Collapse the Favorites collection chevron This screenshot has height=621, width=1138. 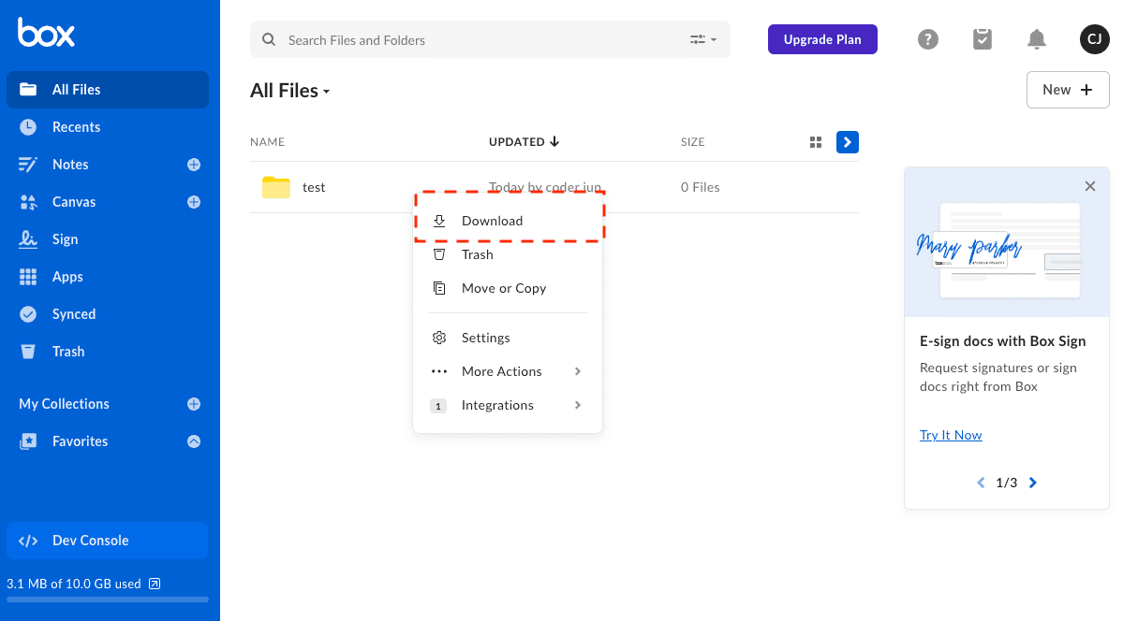point(194,441)
